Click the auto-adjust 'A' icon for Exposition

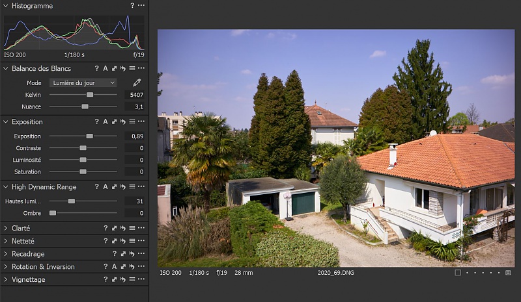pyautogui.click(x=106, y=121)
